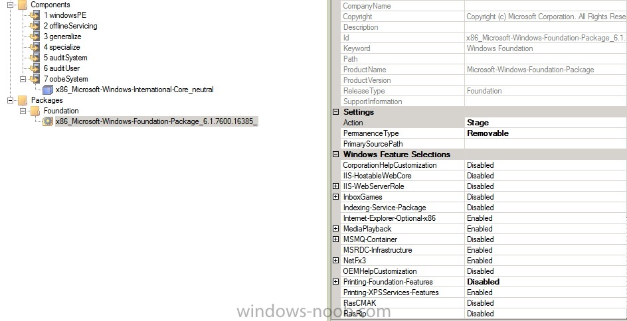
Task: Click the Description property row
Action: click(x=483, y=27)
